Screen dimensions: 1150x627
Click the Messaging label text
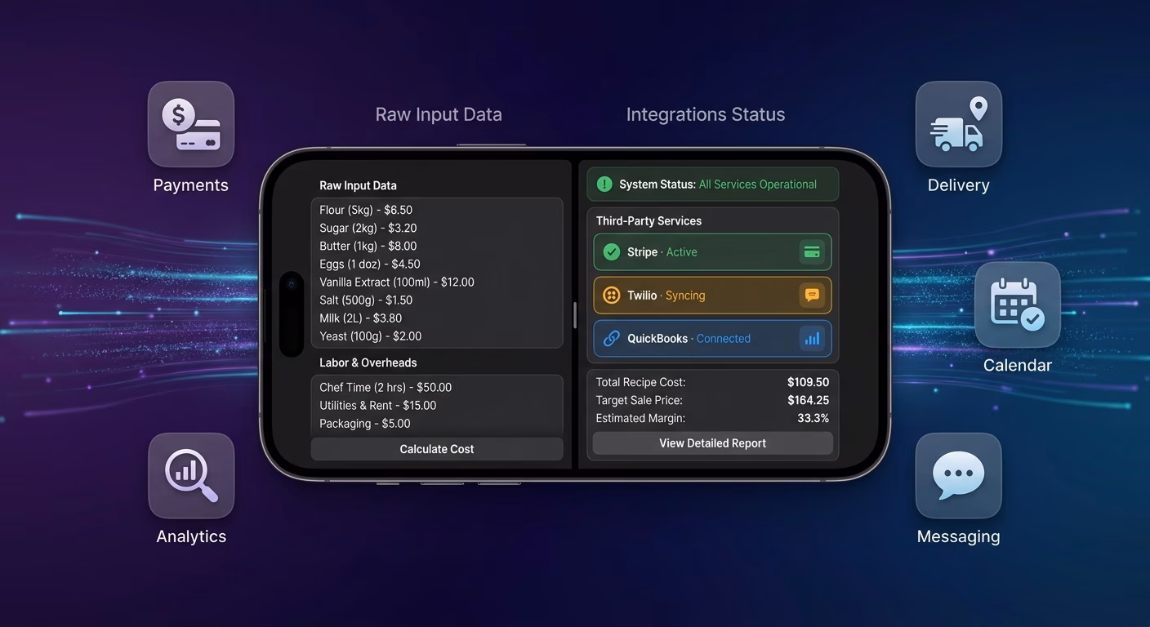click(x=959, y=536)
